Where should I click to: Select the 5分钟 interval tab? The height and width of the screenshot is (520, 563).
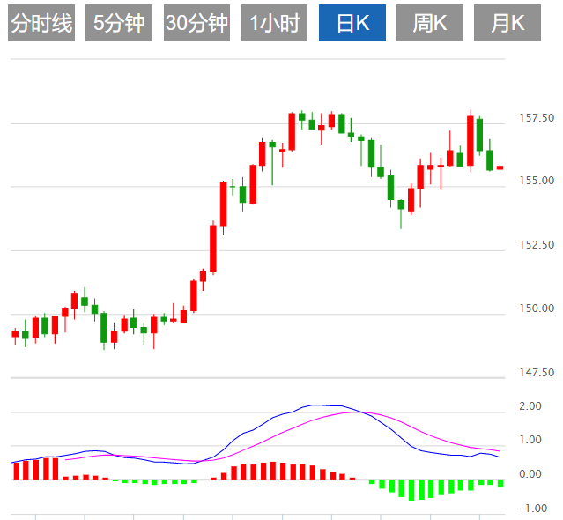pyautogui.click(x=119, y=23)
